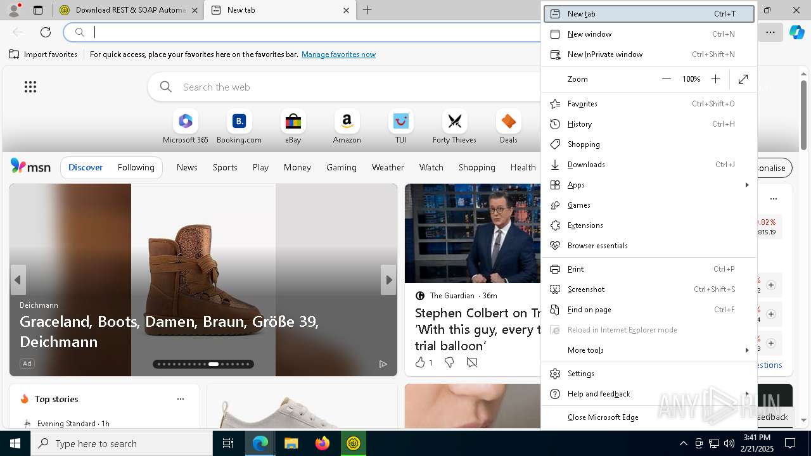Open the tab actions menu icon
This screenshot has height=456, width=811.
(38, 10)
